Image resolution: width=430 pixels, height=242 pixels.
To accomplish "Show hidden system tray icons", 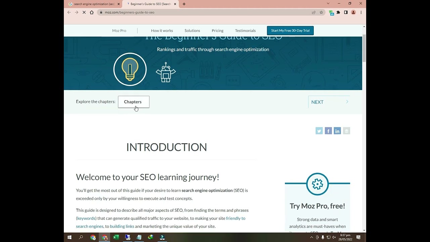I will [x=311, y=237].
